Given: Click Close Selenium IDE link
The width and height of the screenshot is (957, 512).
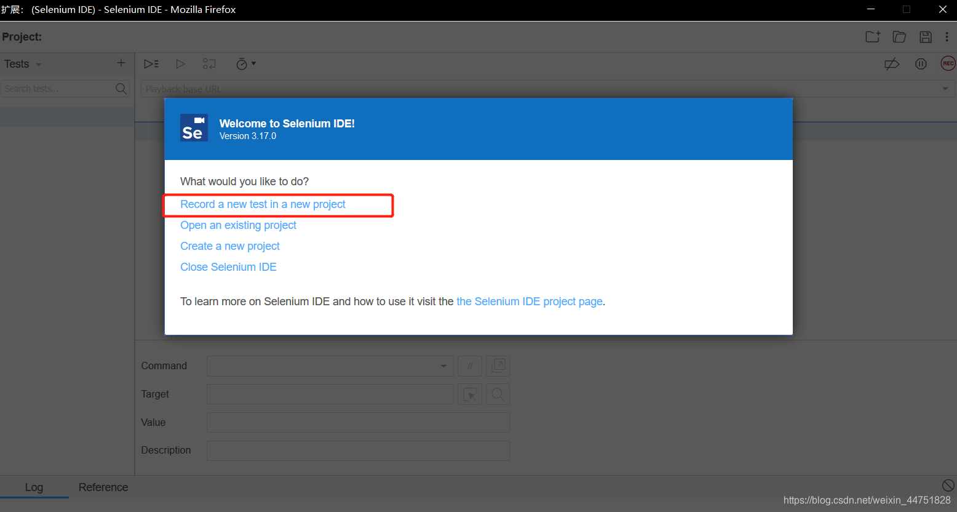Looking at the screenshot, I should [x=228, y=267].
